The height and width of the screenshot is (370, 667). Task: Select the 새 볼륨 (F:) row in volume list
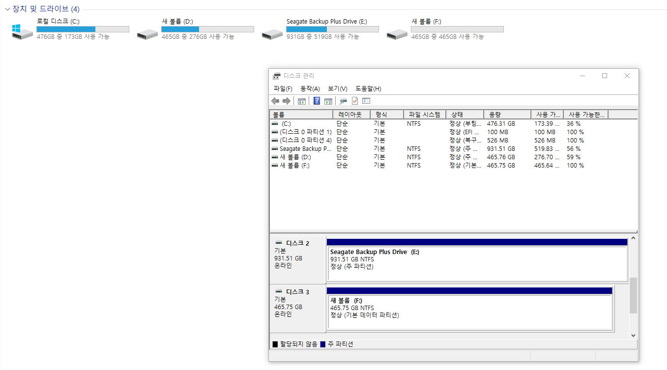pyautogui.click(x=453, y=166)
